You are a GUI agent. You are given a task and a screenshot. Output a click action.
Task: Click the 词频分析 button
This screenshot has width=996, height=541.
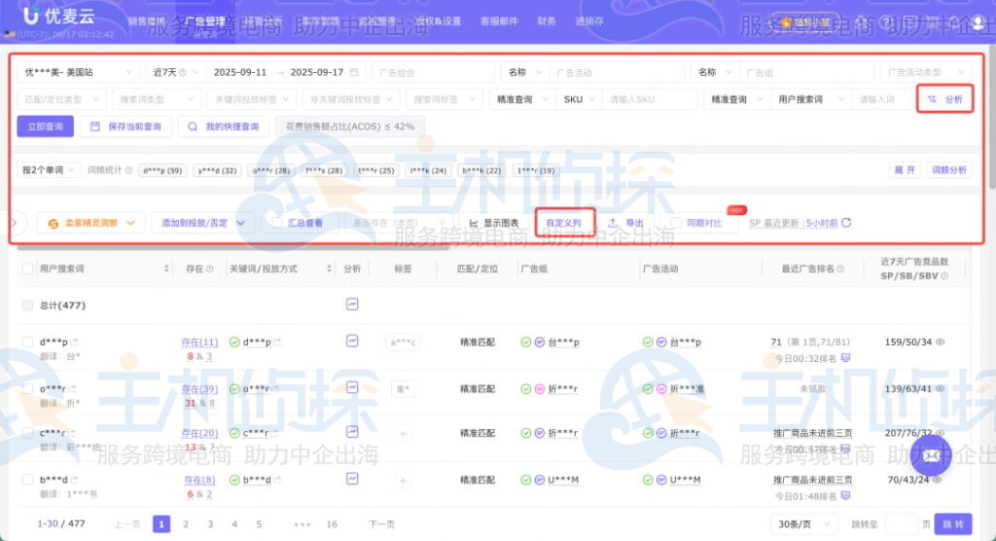tap(949, 170)
